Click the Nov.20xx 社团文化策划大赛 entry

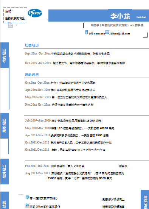(x=59, y=104)
